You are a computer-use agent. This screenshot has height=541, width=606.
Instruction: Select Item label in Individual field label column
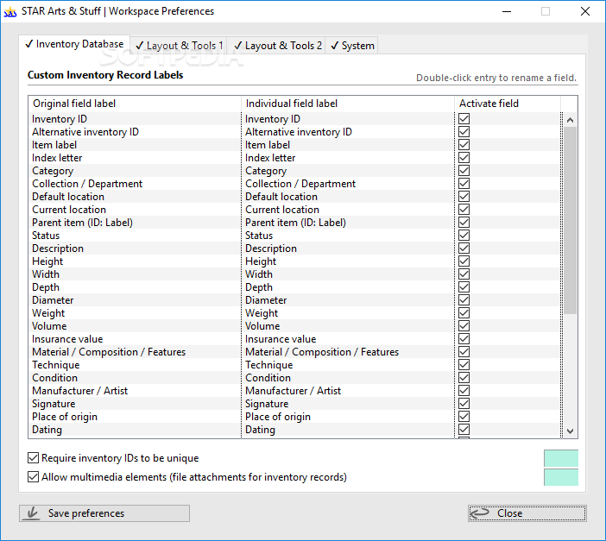(x=268, y=145)
